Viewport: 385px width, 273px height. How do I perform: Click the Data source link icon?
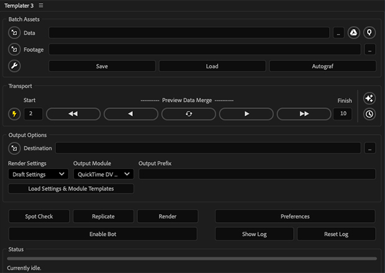coord(14,33)
